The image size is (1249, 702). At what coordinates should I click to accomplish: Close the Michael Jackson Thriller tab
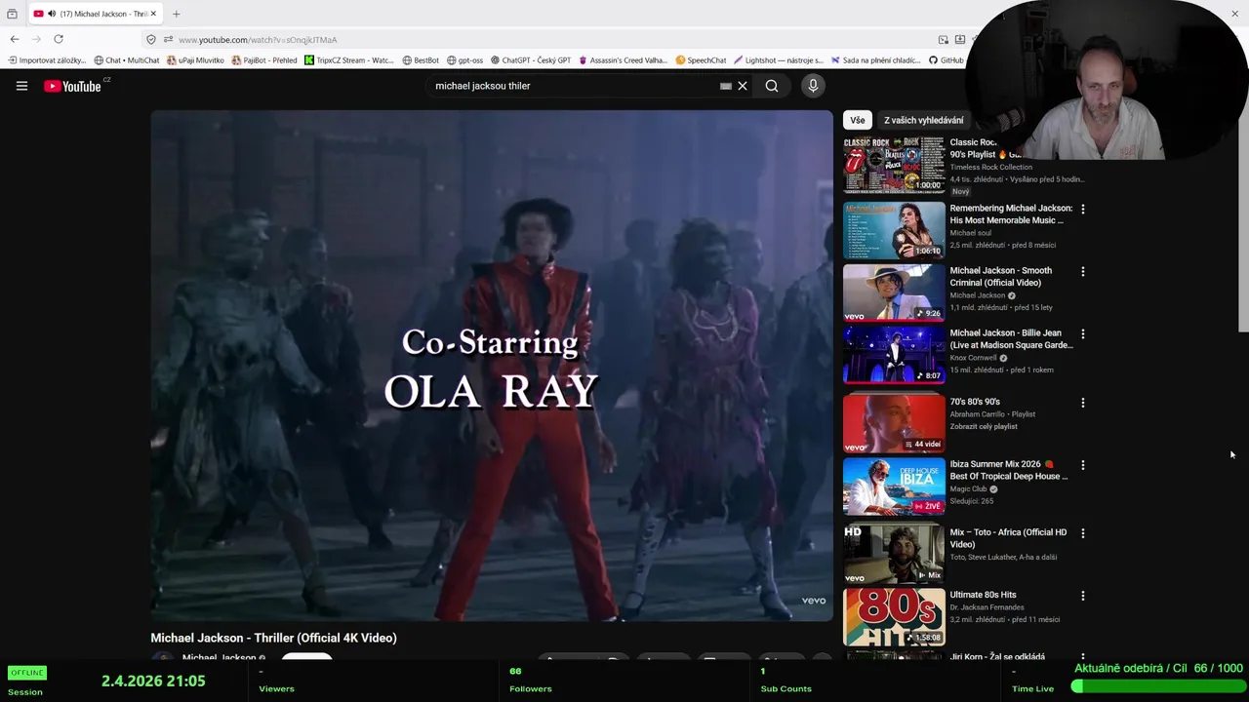(153, 14)
